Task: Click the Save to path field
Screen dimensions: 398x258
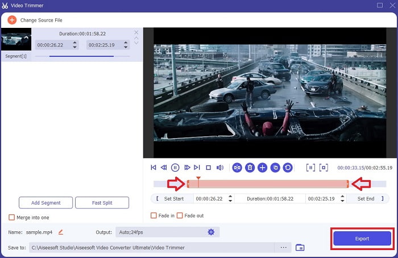Action: 152,248
